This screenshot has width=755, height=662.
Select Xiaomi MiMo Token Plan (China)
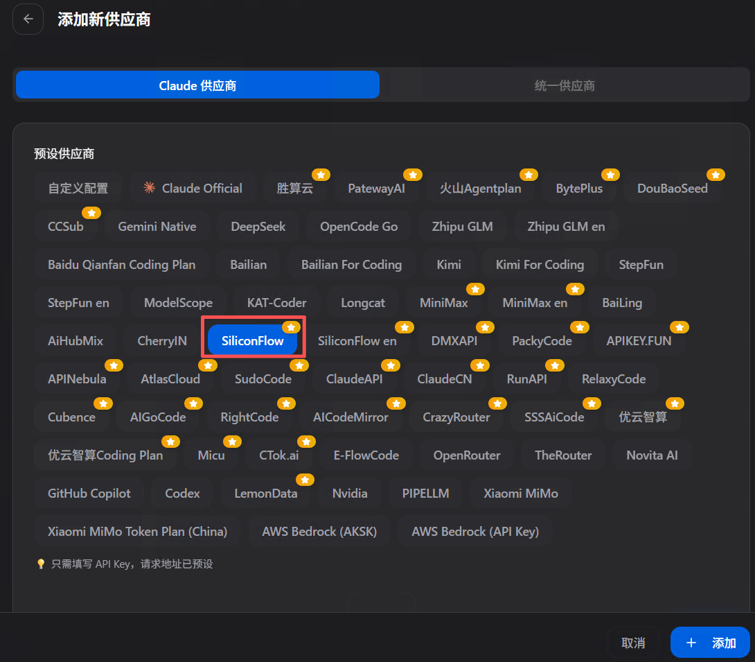pos(137,530)
